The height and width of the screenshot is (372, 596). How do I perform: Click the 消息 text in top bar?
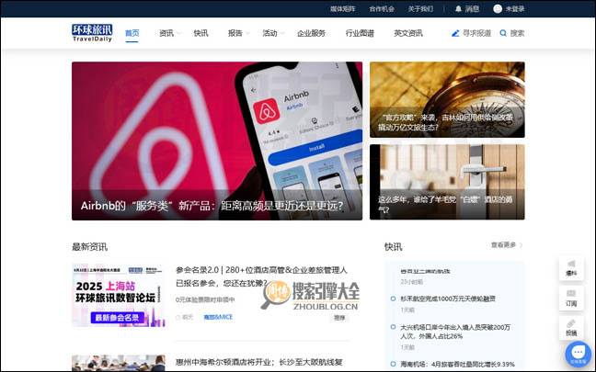coord(472,9)
